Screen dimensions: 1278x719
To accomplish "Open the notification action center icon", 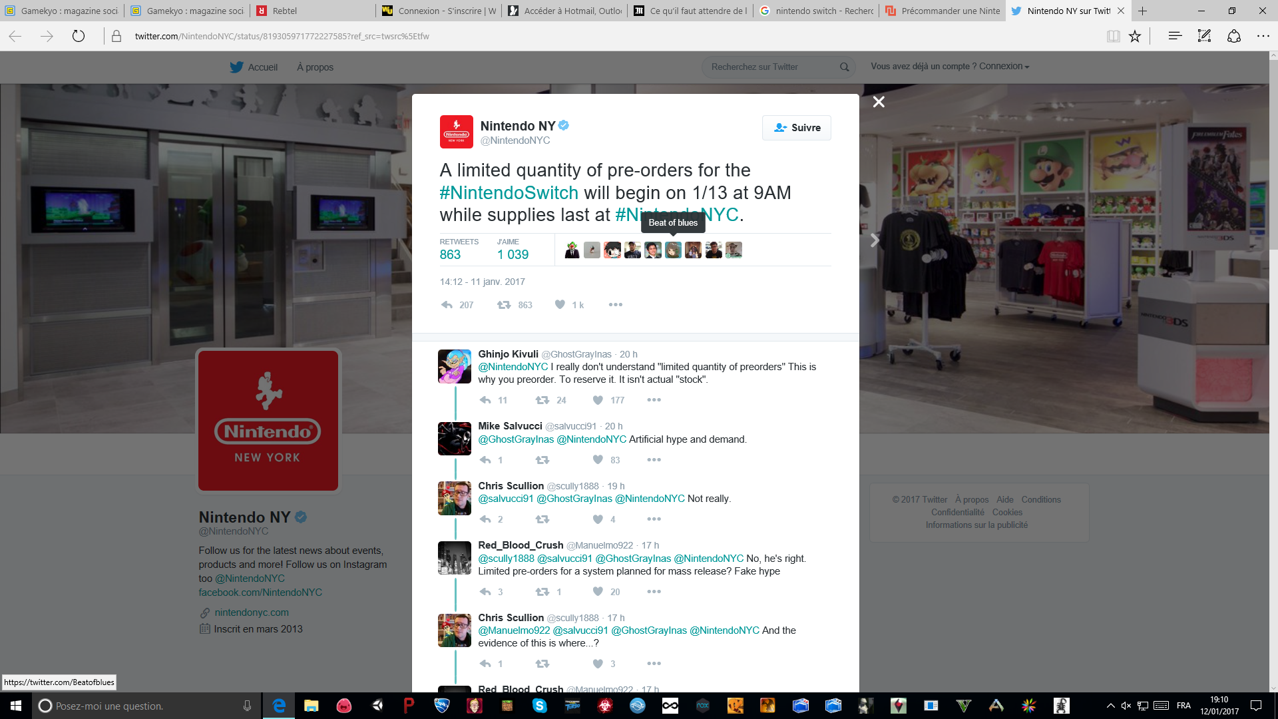I will 1256,706.
